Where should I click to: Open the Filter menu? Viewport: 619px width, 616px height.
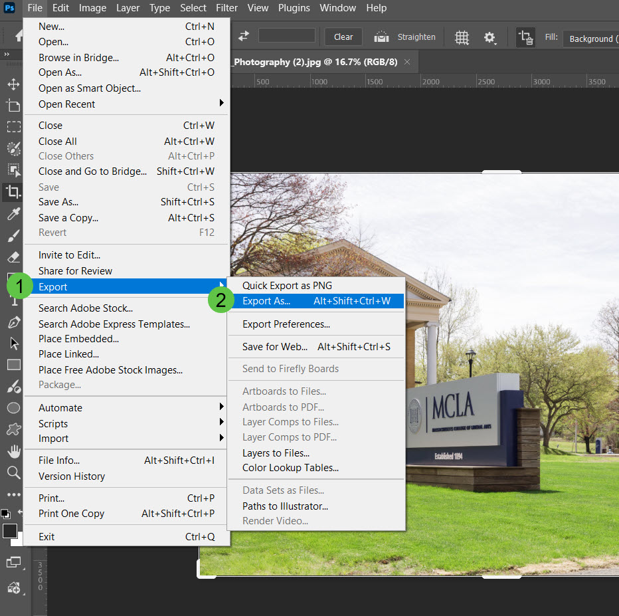click(226, 8)
